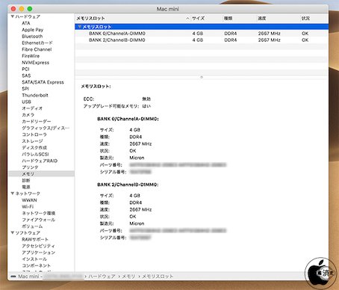Select Bluetooth in the sidebar

pyautogui.click(x=32, y=37)
